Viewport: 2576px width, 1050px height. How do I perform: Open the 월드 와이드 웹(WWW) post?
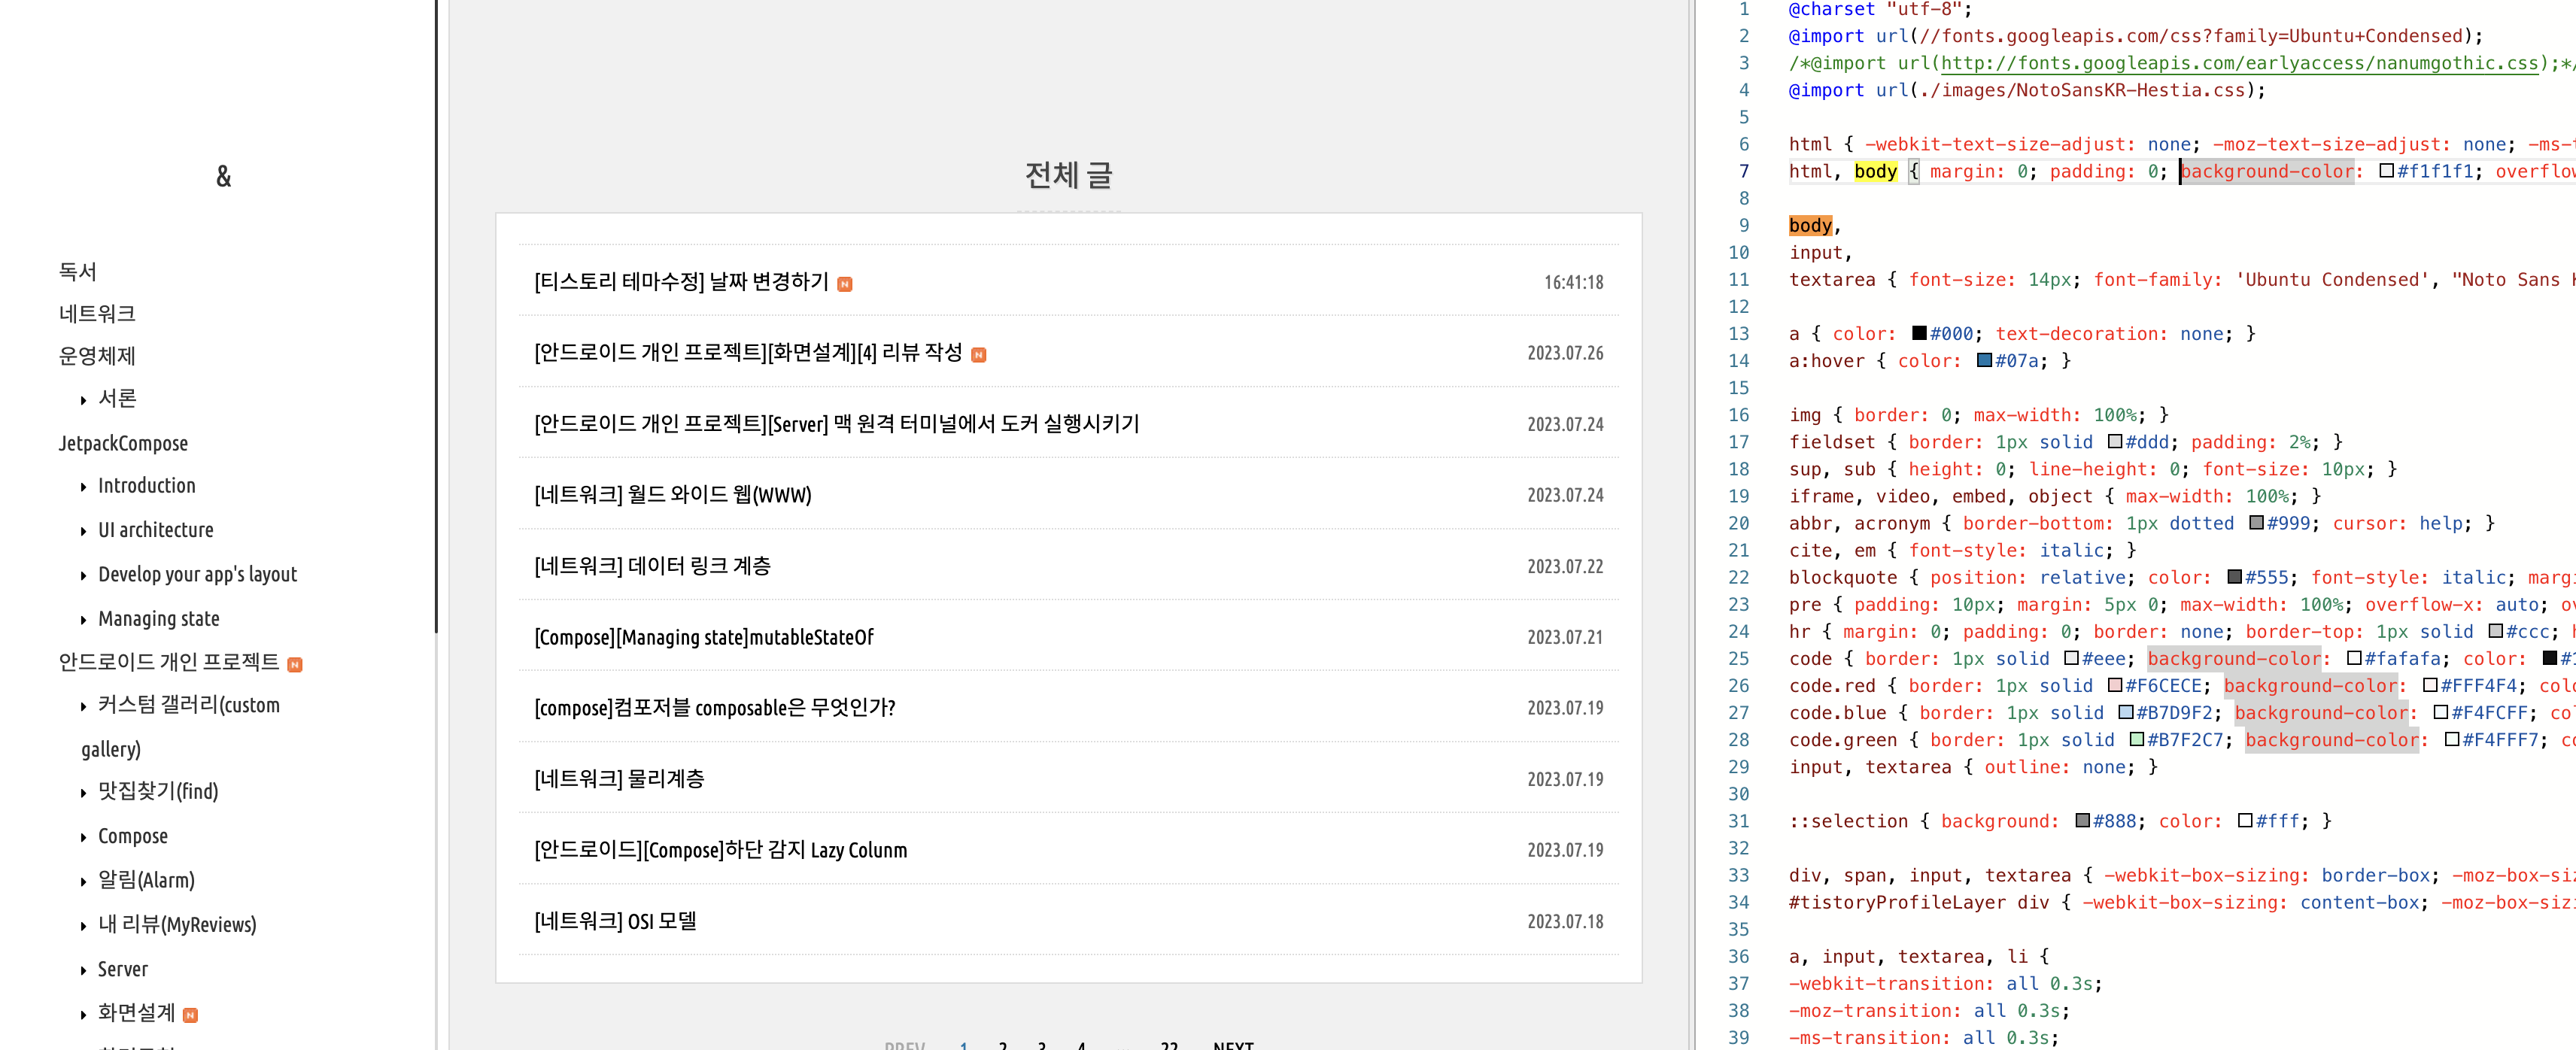[x=672, y=495]
